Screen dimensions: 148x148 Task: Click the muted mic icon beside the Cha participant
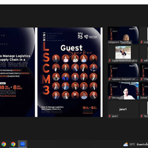(142, 79)
